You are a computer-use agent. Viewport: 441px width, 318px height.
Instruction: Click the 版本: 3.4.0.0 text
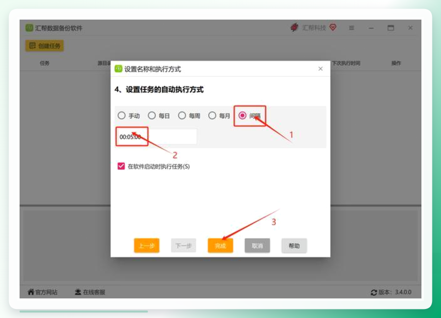point(395,292)
